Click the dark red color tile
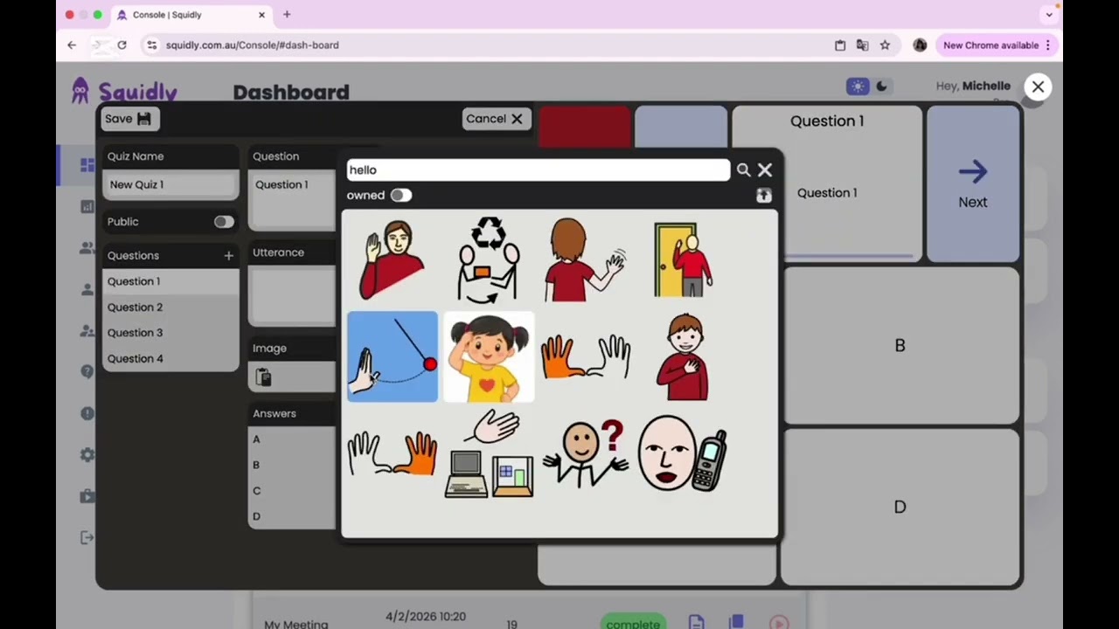1119x629 pixels. [585, 127]
